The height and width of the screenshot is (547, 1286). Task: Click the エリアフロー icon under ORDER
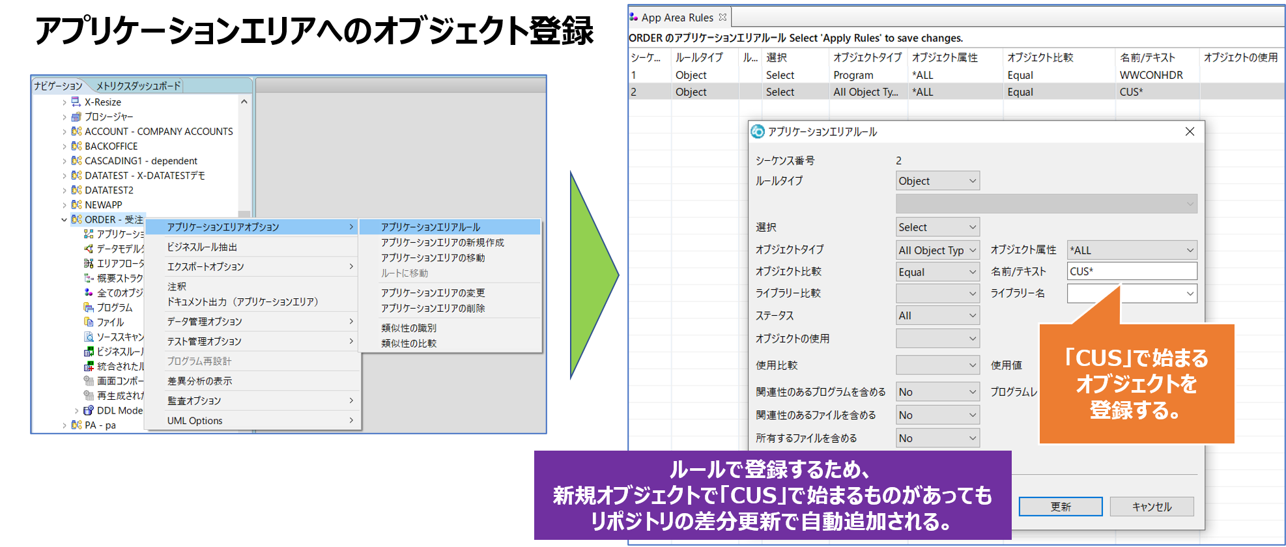(x=89, y=263)
